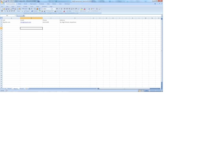The image size is (220, 147).
Task: Align cell text left
Action: click(x=65, y=9)
